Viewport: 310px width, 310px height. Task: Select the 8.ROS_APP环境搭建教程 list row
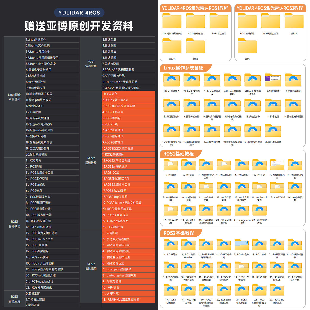point(128,70)
